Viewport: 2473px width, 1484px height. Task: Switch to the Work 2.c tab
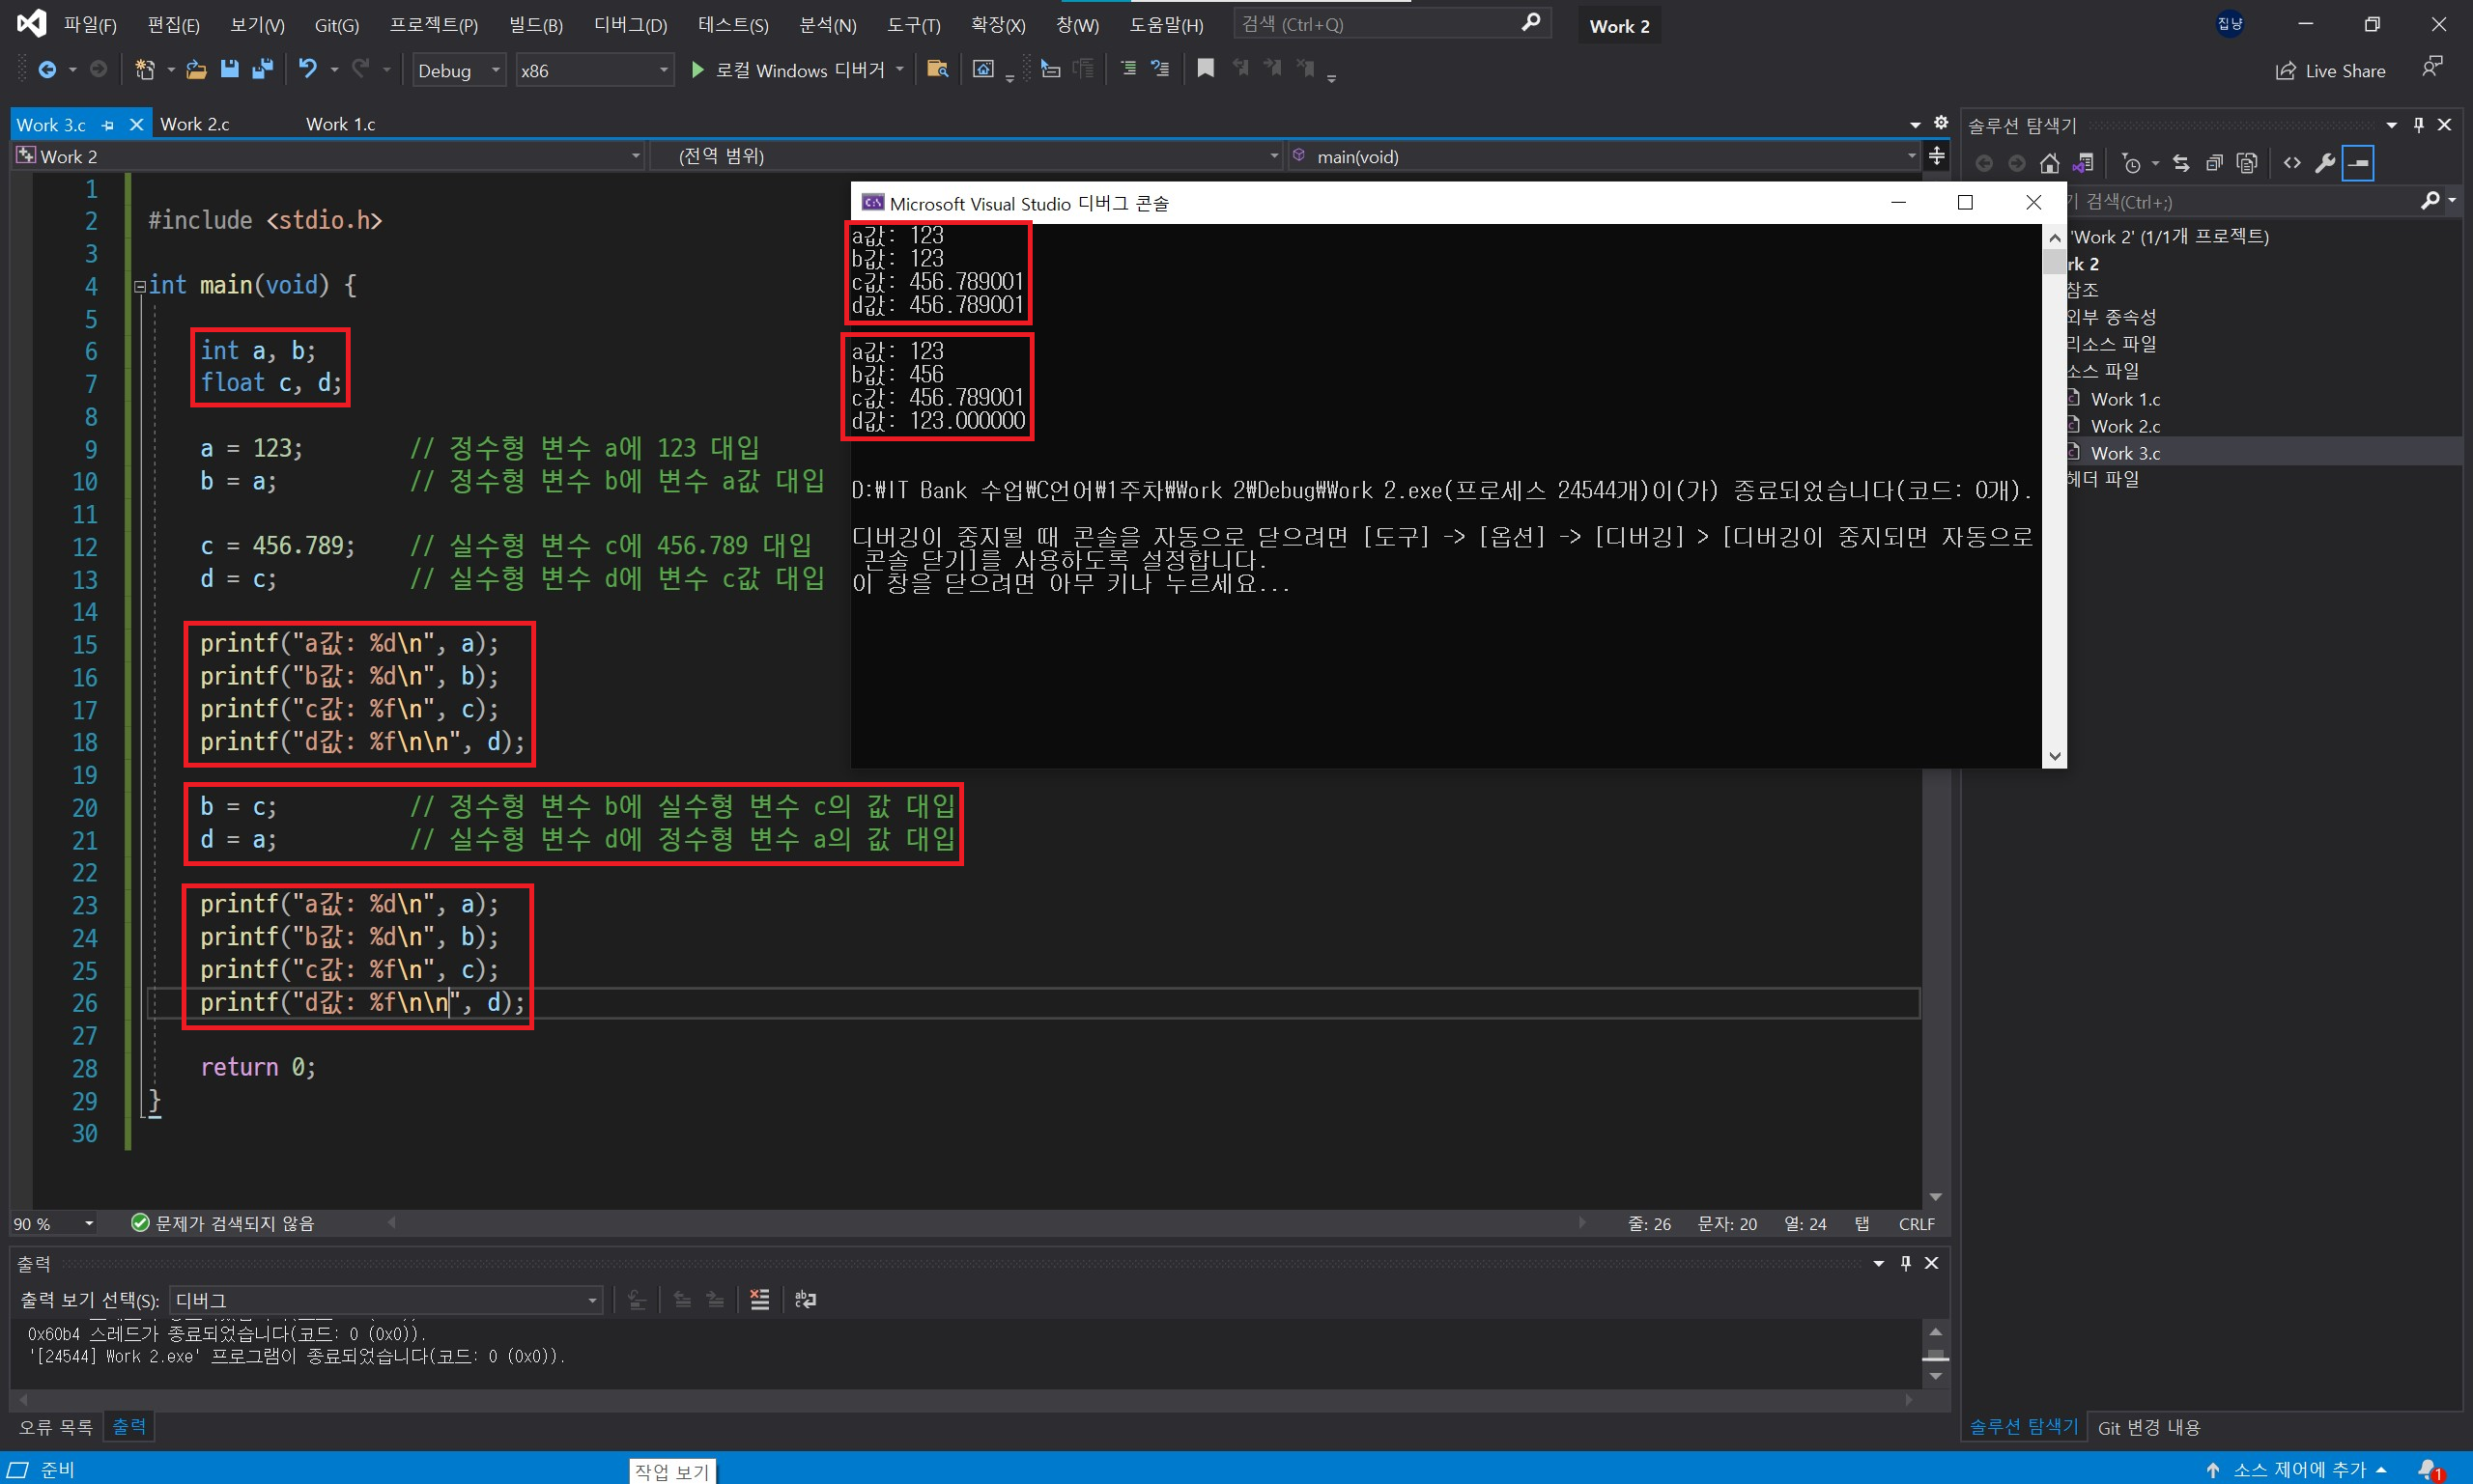pos(195,124)
